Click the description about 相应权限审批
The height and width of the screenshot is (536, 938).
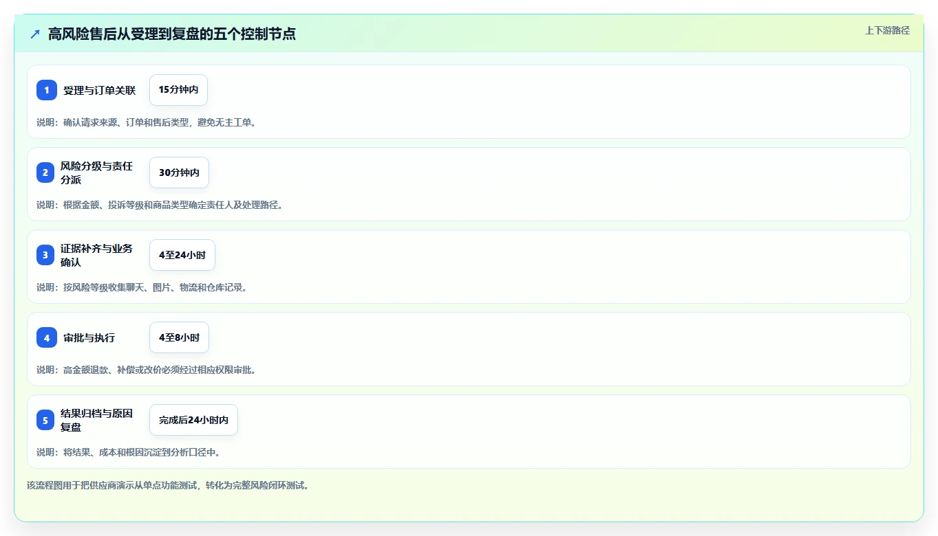147,370
